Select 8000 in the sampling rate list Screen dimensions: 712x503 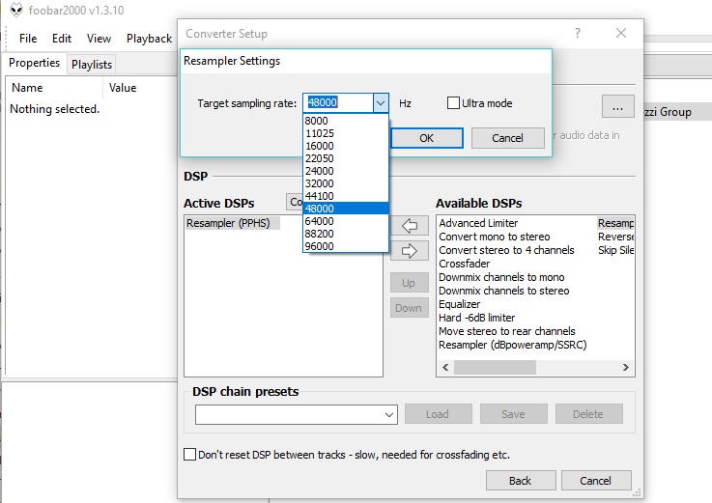tap(345, 121)
